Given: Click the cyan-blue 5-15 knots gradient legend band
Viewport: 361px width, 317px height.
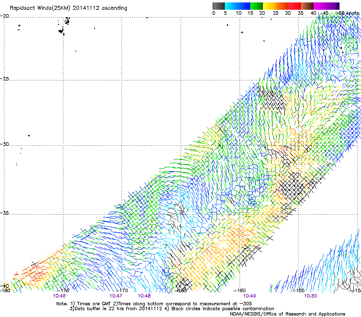Looking at the screenshot, I should (x=238, y=6).
